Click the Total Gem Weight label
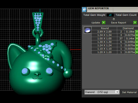This screenshot has width=138, height=103. coord(94,15)
